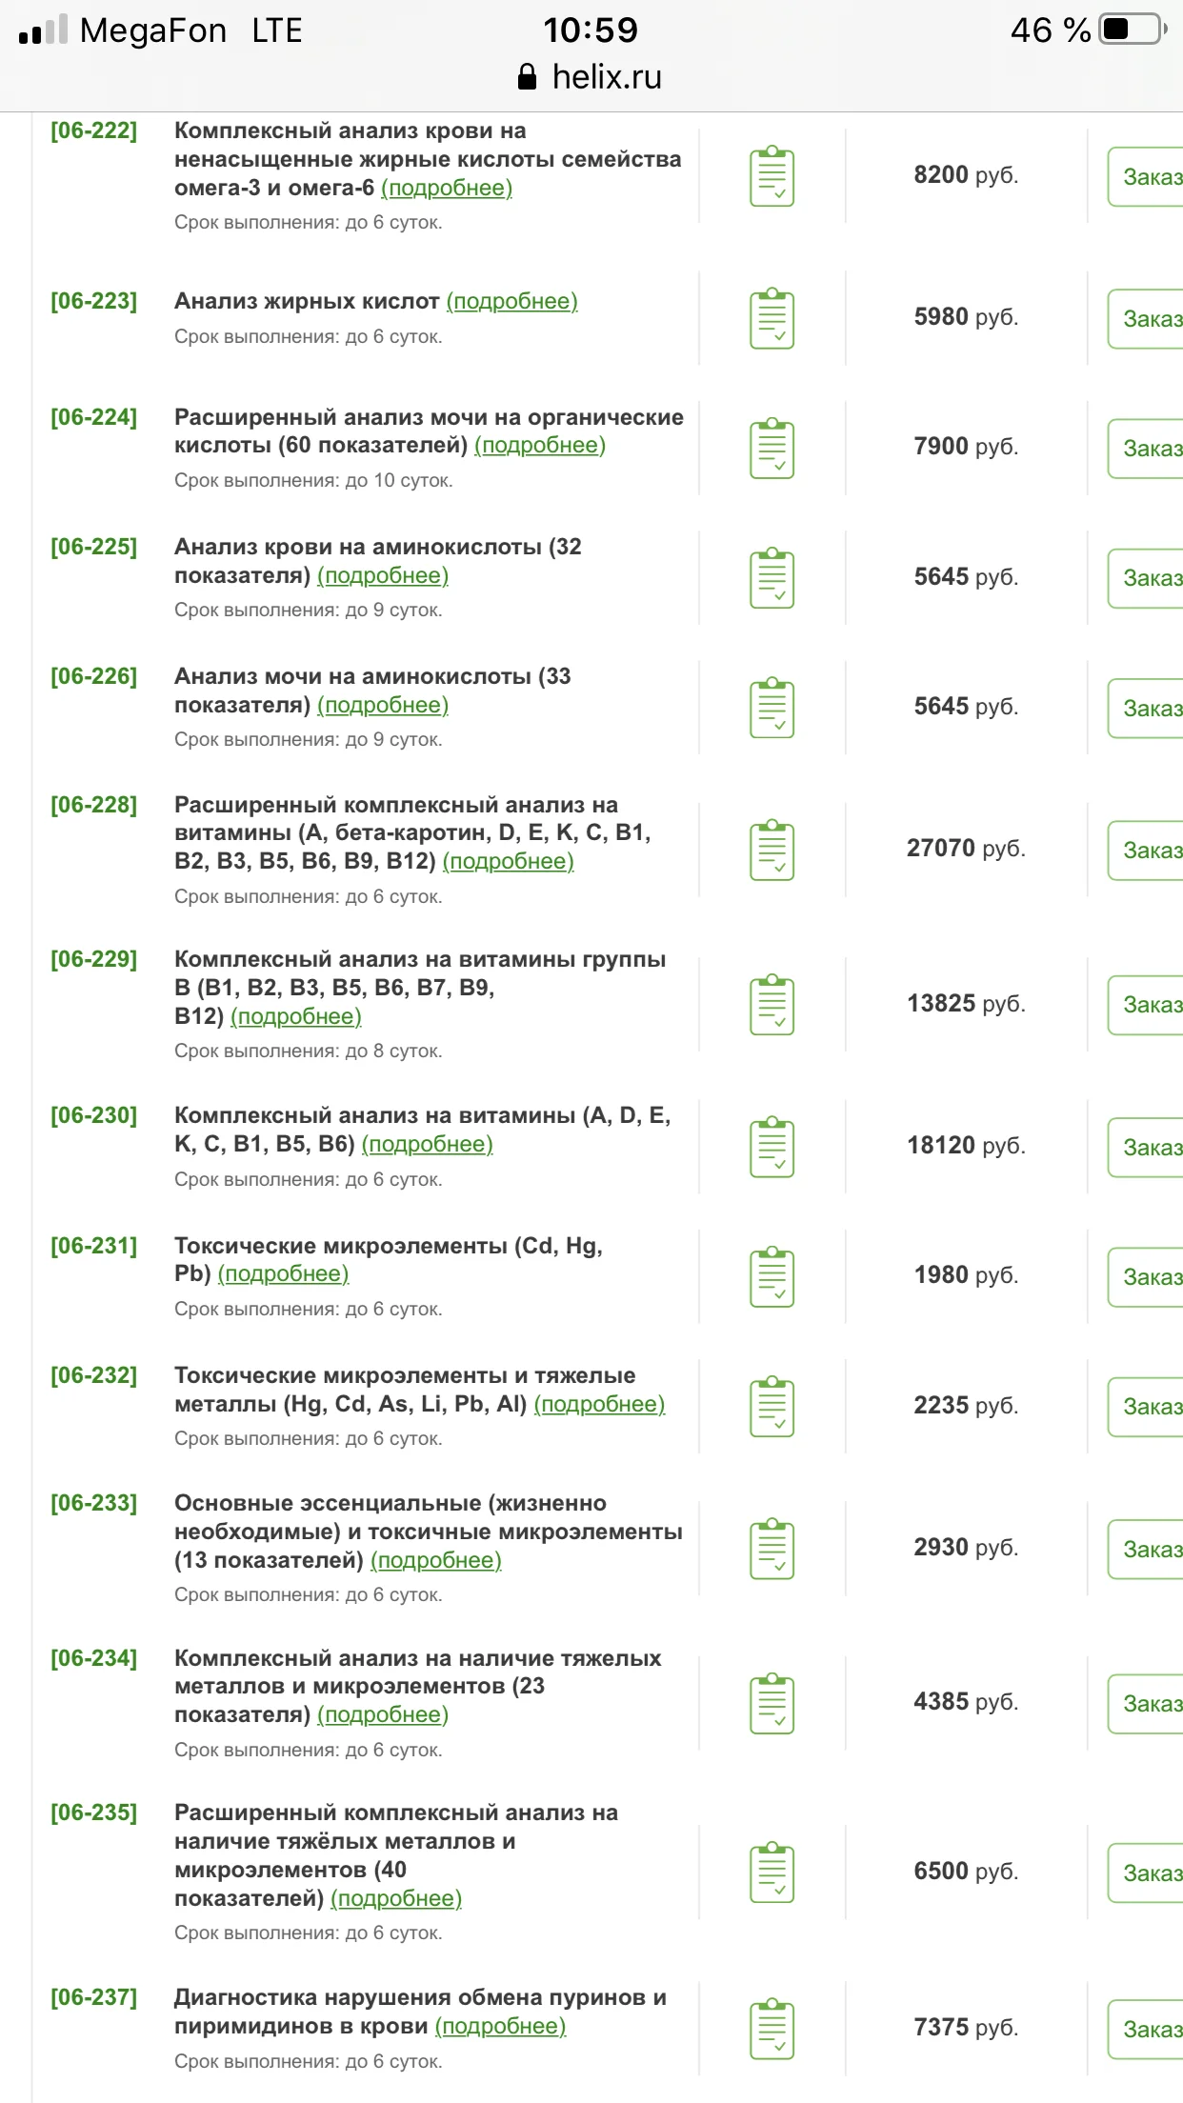1183x2103 pixels.
Task: Tap clipboard icon for Cd, Hg, Pb test
Action: point(772,1276)
